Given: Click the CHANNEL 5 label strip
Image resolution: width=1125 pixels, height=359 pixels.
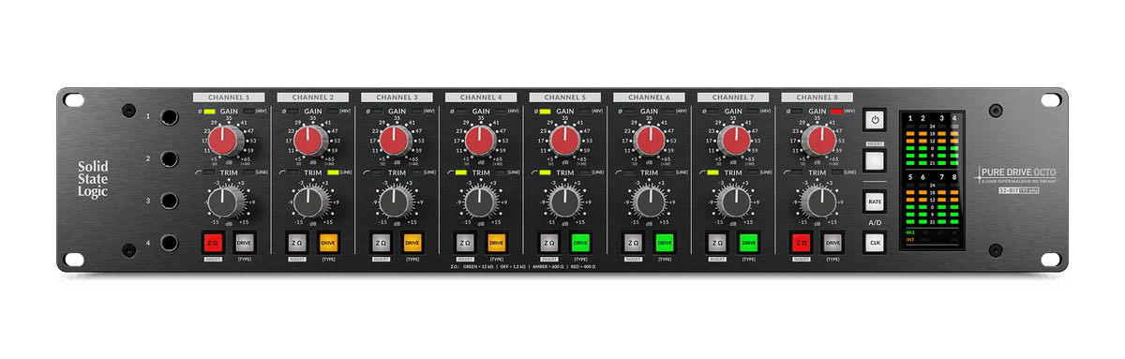Looking at the screenshot, I should pos(565,97).
